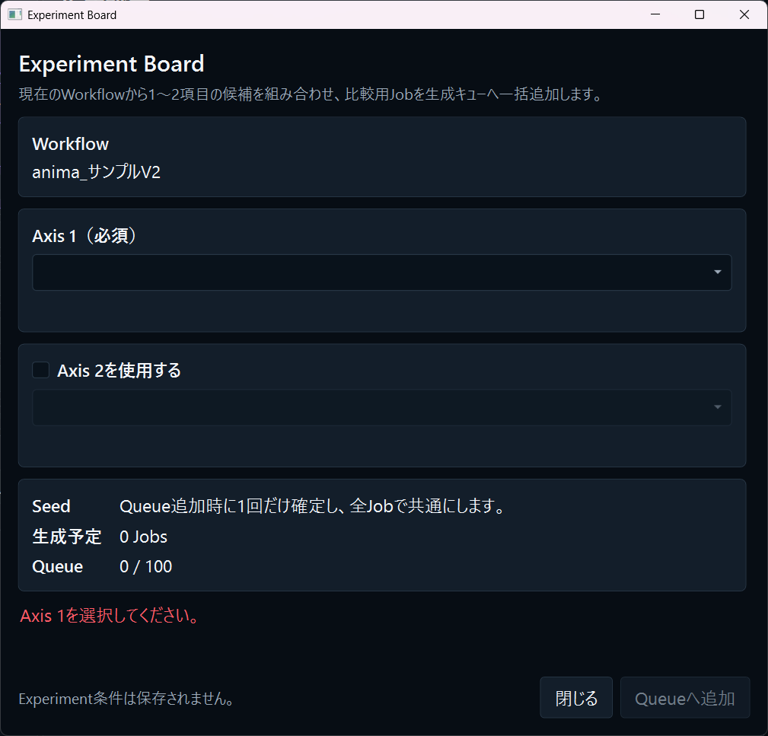The width and height of the screenshot is (768, 736).
Task: Click the Seed label
Action: tap(52, 506)
